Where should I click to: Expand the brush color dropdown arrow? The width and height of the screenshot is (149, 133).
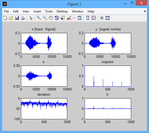coord(73,18)
